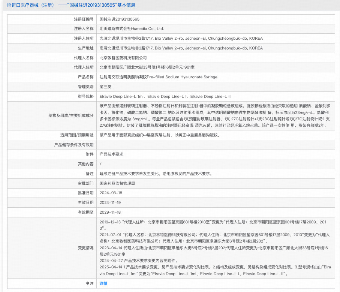Viewport: 340px width, 292px height.
Task: Click the 第三类 management category value
Action: tap(105, 87)
